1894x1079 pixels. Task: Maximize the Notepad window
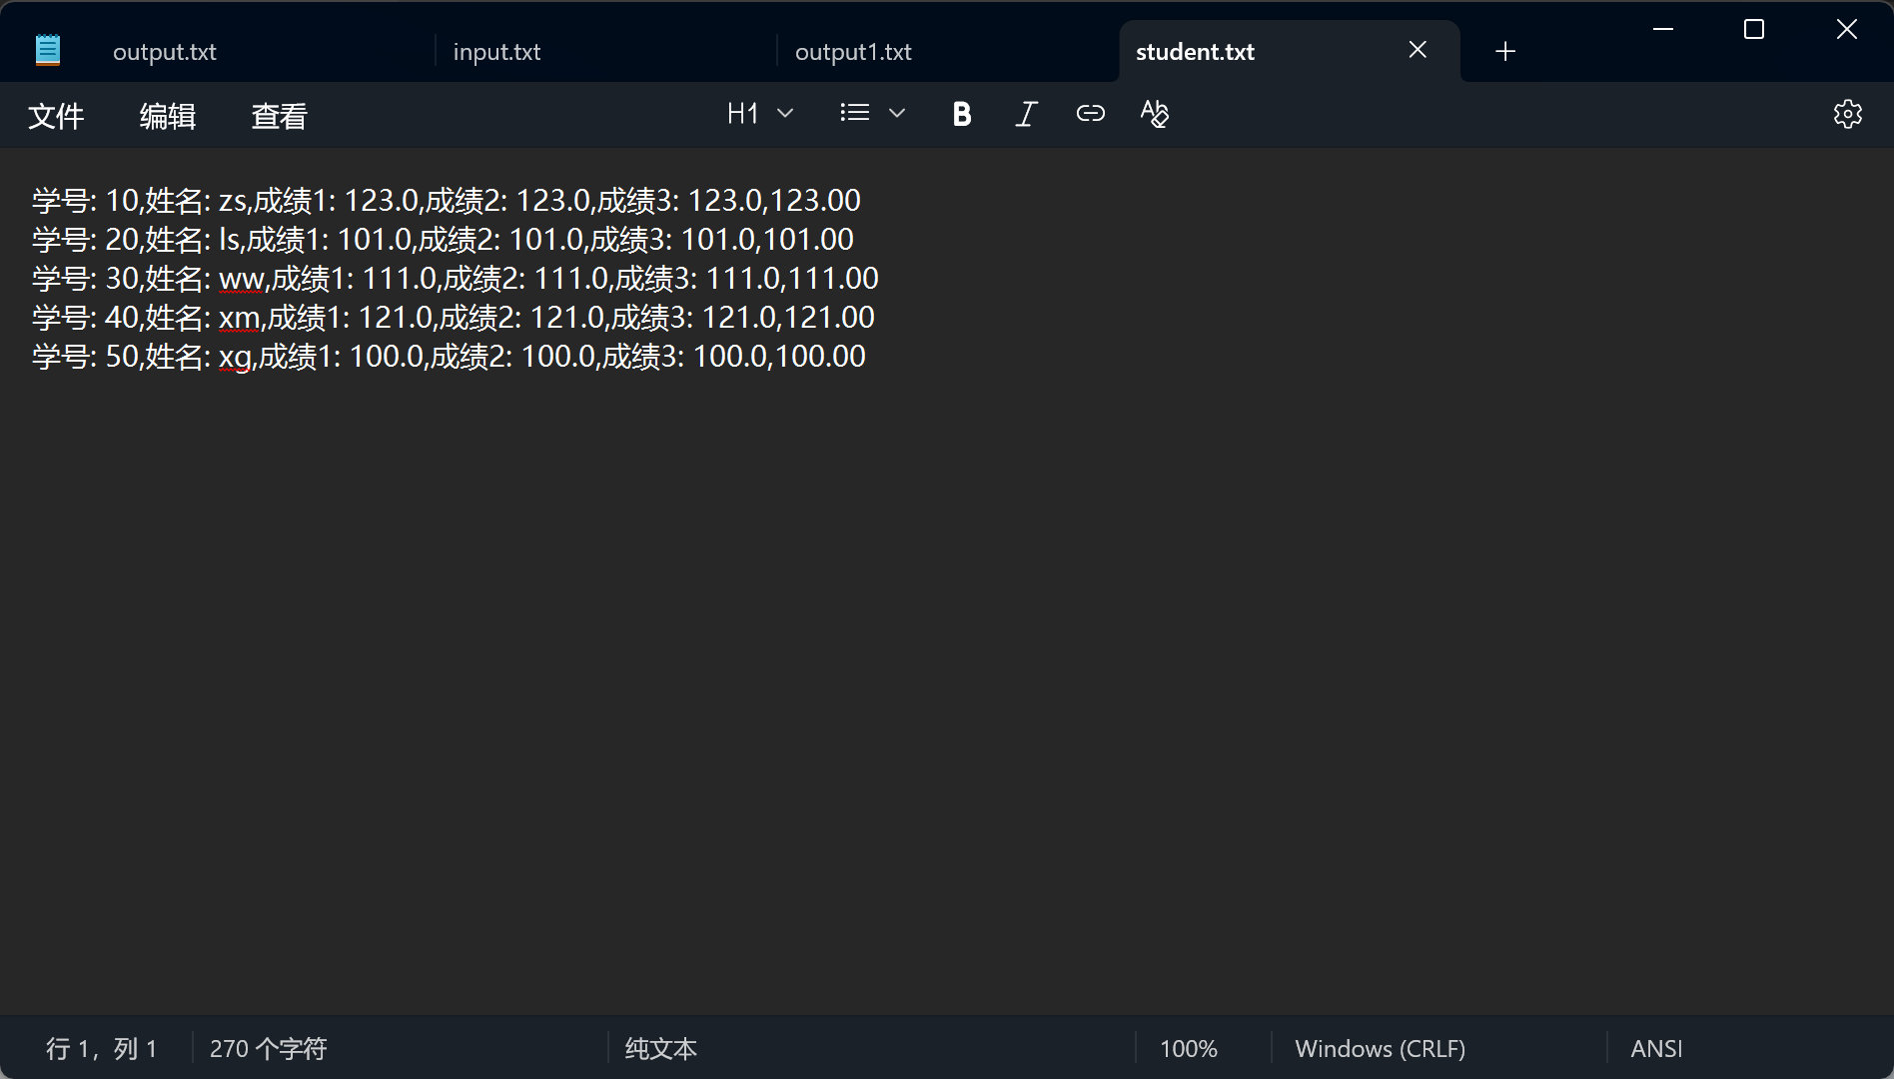(1754, 29)
